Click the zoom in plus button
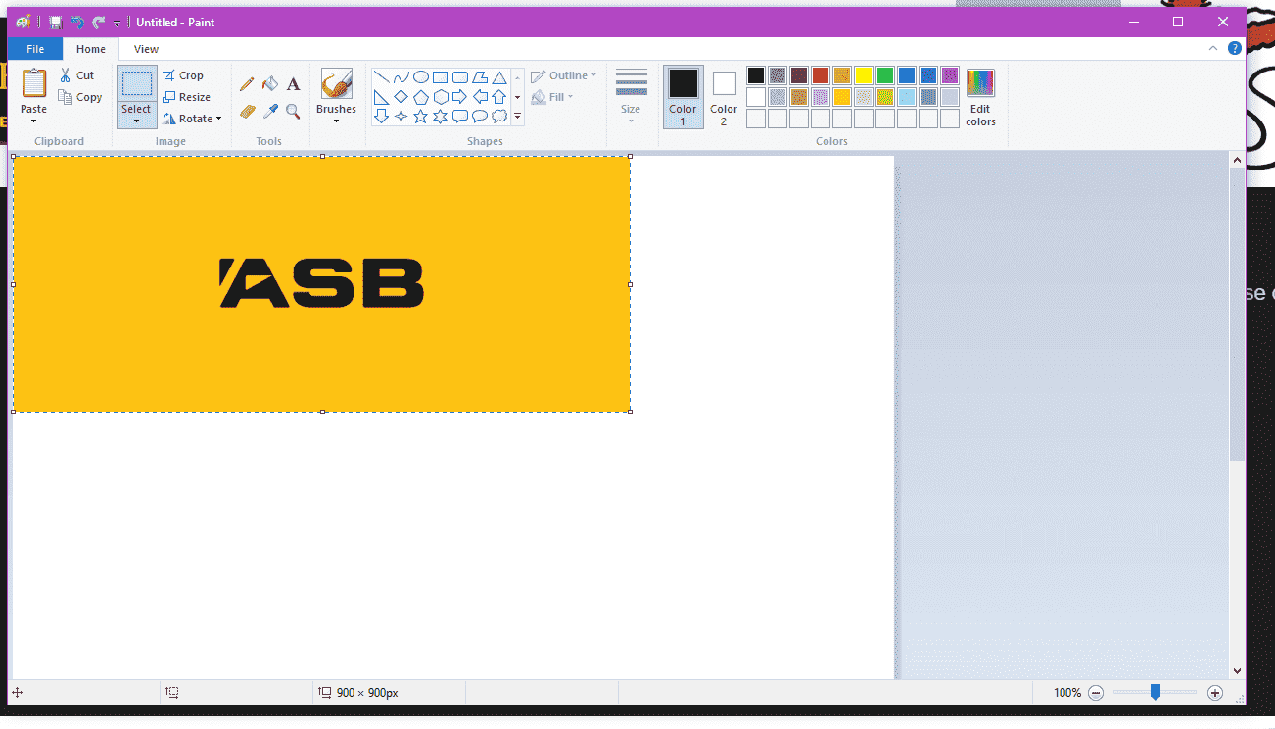The width and height of the screenshot is (1275, 729). 1215,693
